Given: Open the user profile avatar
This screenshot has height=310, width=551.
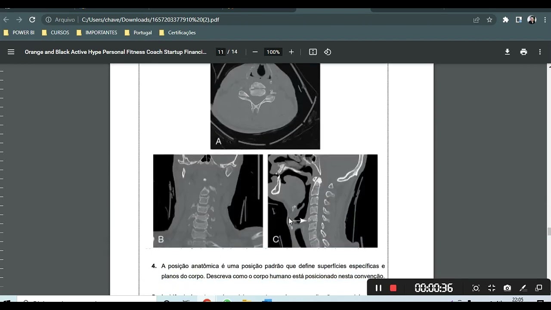Looking at the screenshot, I should [532, 19].
